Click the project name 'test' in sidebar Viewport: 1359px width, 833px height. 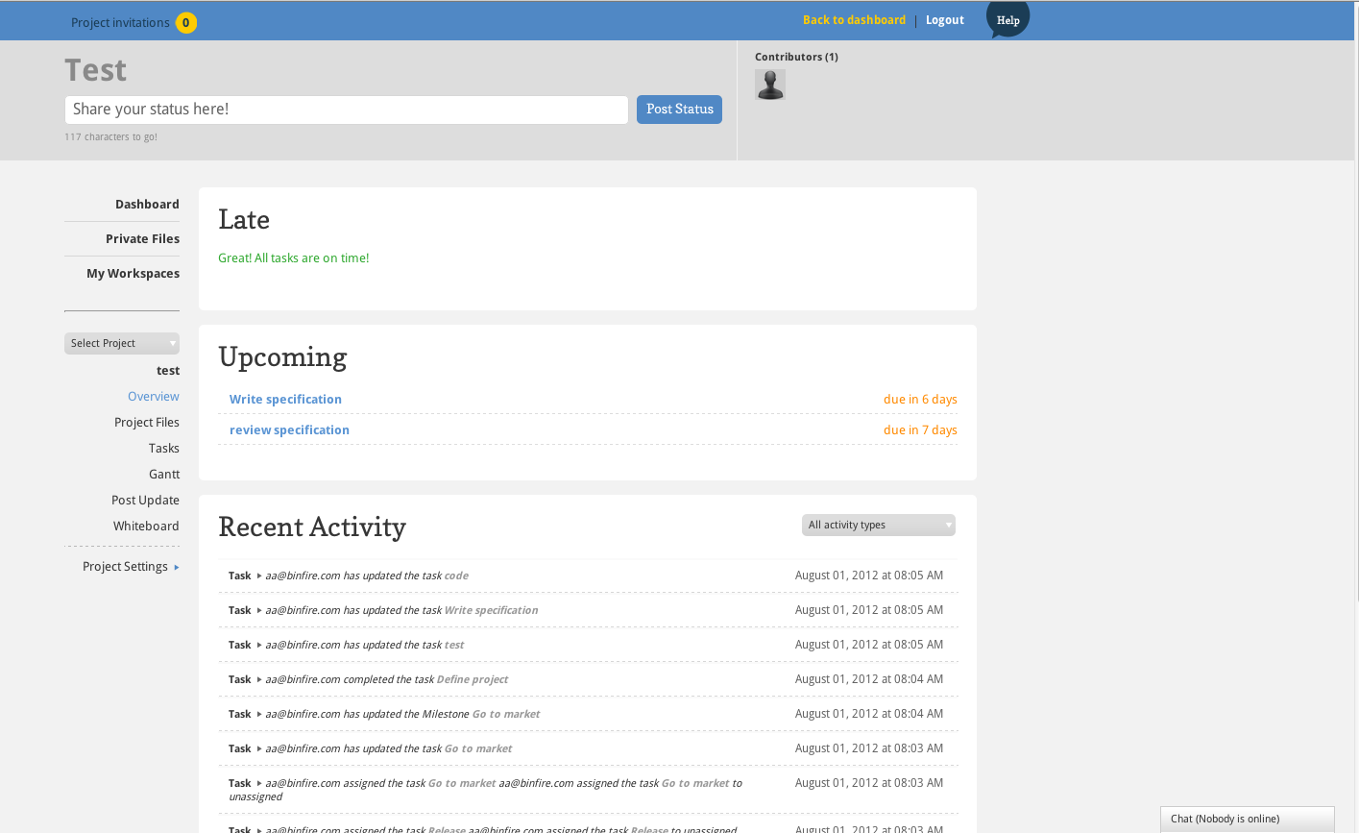pyautogui.click(x=168, y=370)
